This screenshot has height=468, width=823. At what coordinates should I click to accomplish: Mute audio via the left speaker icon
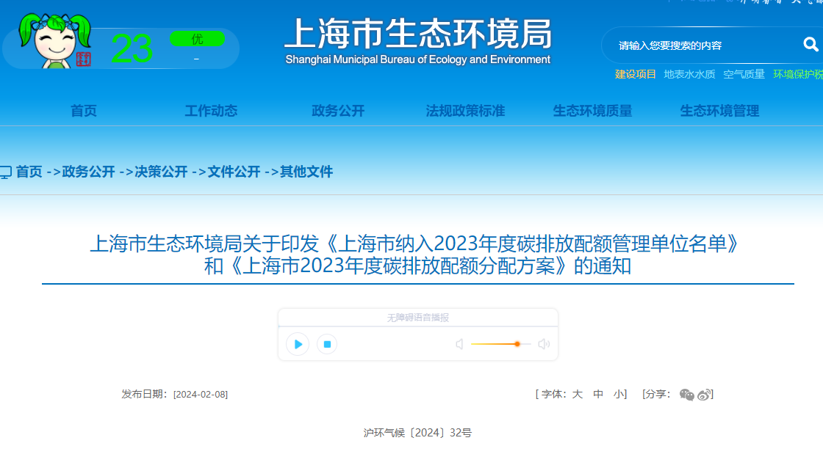coord(459,343)
